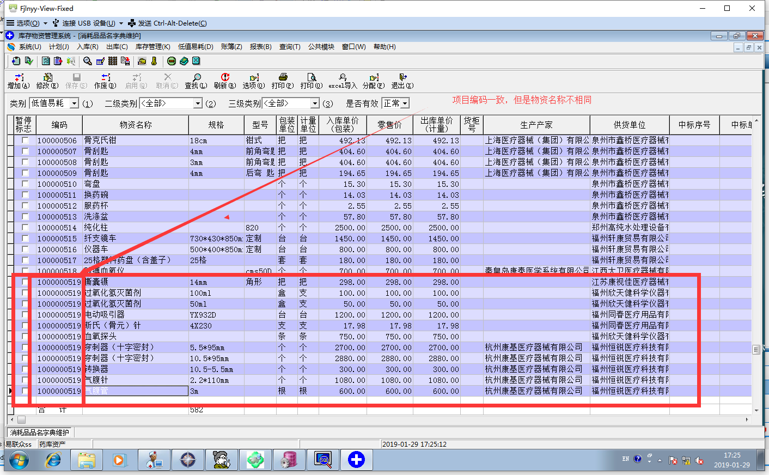The image size is (769, 475).
Task: Click the 作废(D) void record icon
Action: click(x=105, y=78)
